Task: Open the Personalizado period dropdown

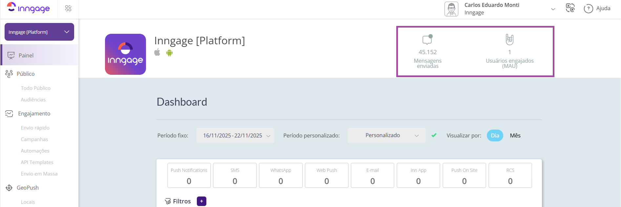Action: coord(386,135)
